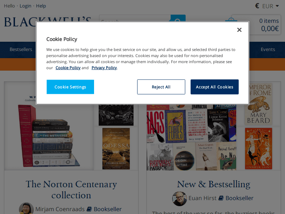Click the Odessa book cover thumbnail
Image resolution: width=285 pixels, height=214 pixels.
(116, 148)
